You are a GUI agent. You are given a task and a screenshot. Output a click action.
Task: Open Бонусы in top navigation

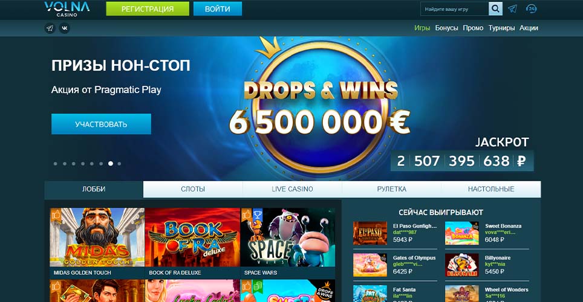446,28
